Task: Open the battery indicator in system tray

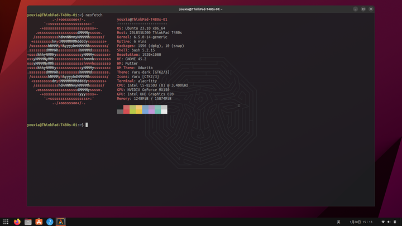Action: tap(395, 222)
